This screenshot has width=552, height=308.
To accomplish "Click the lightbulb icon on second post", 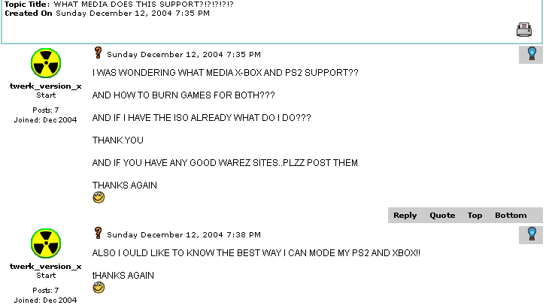I will (x=532, y=234).
